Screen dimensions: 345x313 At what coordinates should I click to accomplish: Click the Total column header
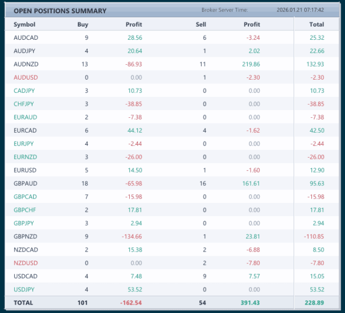coord(317,24)
